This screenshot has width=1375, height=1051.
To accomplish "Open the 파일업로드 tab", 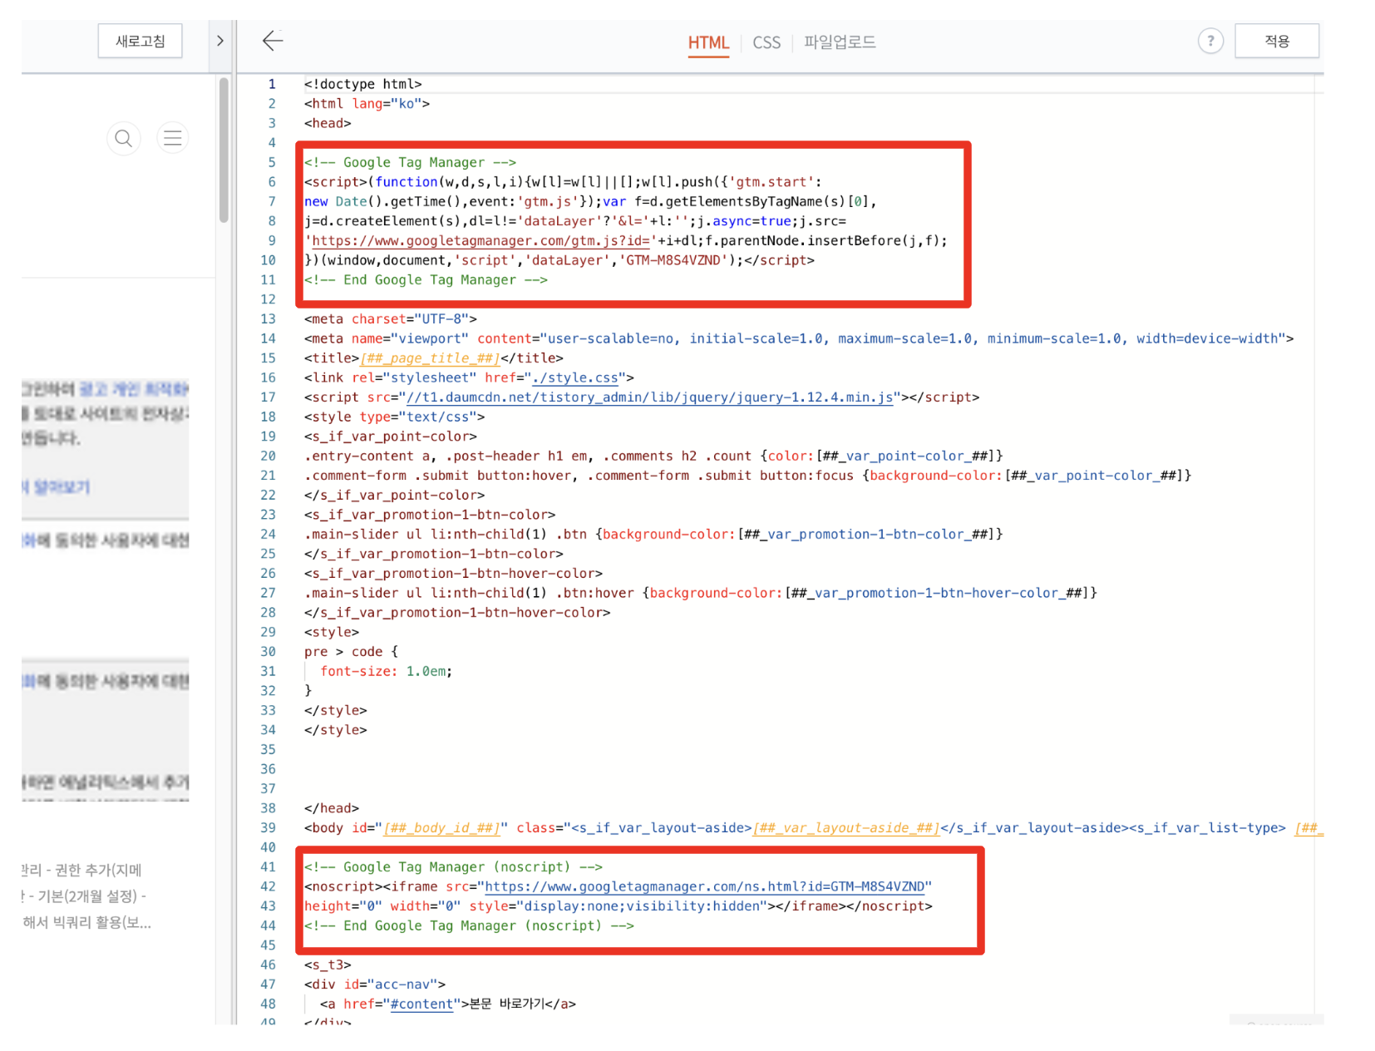I will pos(840,42).
